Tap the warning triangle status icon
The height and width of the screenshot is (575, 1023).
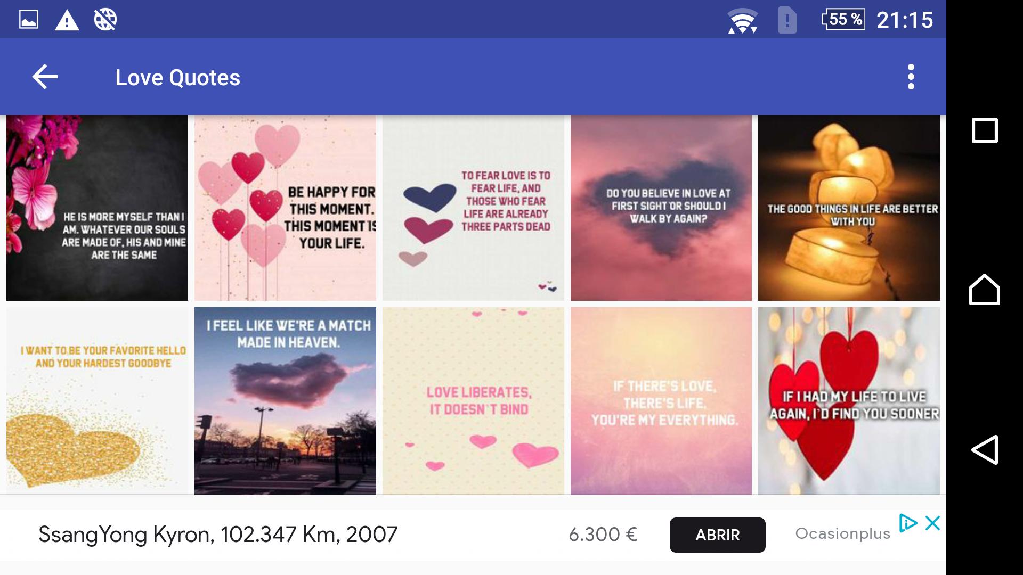(x=67, y=20)
